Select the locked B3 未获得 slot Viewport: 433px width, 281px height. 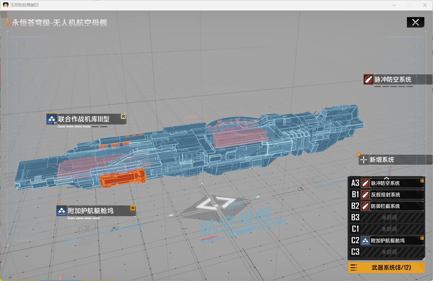(389, 218)
